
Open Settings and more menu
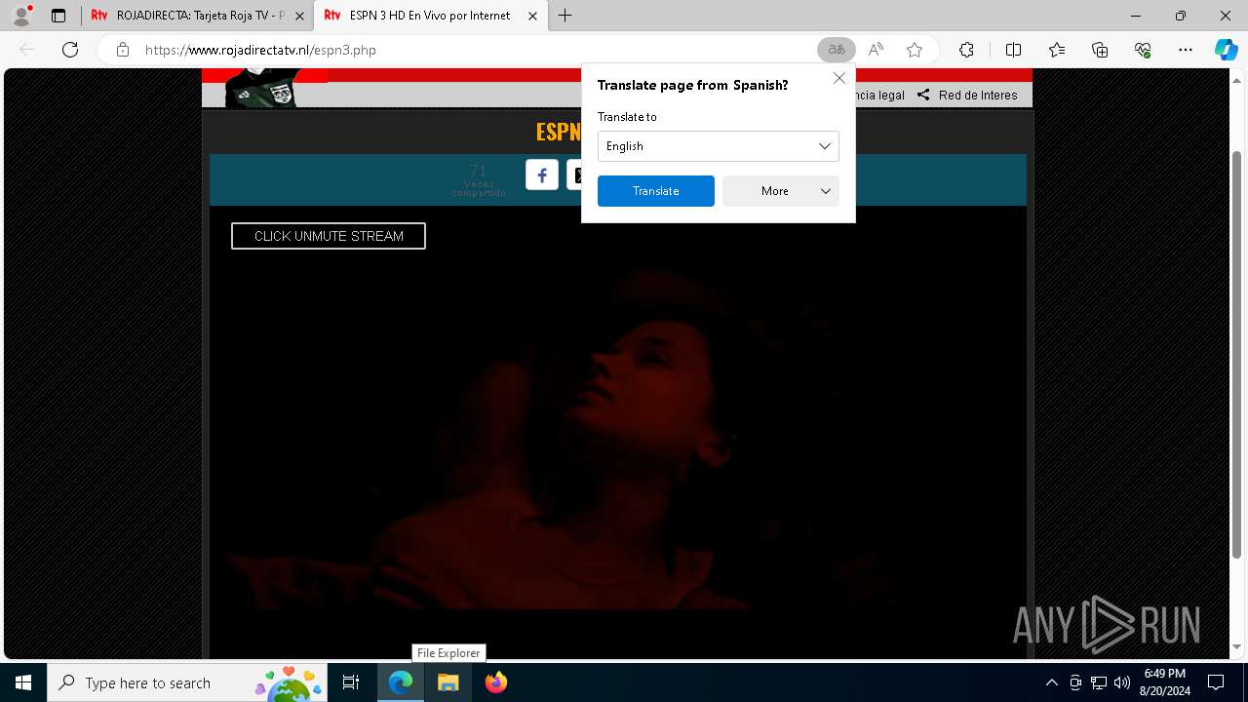tap(1186, 50)
